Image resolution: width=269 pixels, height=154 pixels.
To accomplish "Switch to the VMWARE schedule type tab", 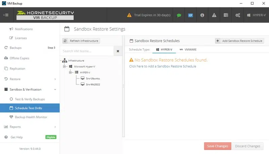I will pos(188,50).
